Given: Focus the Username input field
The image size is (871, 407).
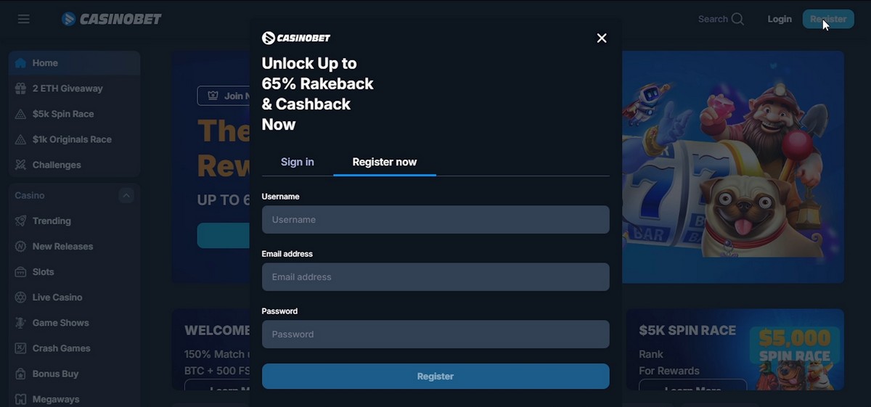Looking at the screenshot, I should coord(435,219).
